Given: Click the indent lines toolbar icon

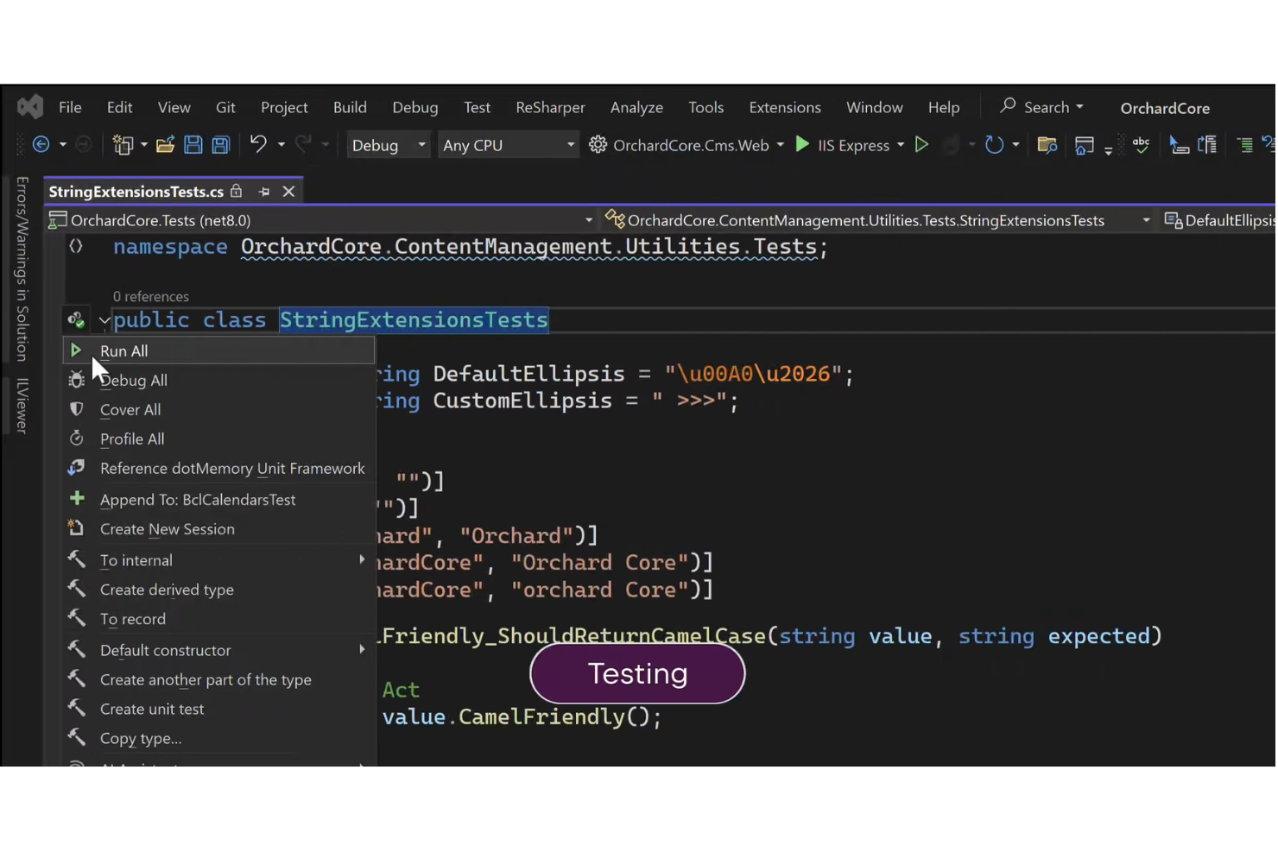Looking at the screenshot, I should (1244, 145).
